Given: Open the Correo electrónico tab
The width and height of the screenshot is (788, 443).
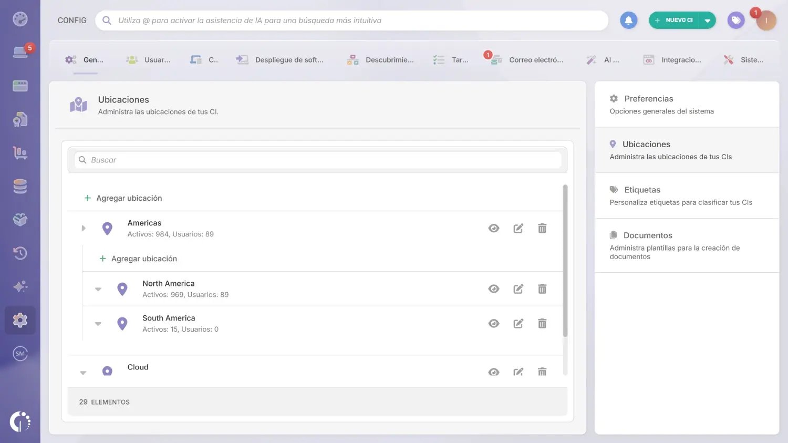Looking at the screenshot, I should (527, 60).
